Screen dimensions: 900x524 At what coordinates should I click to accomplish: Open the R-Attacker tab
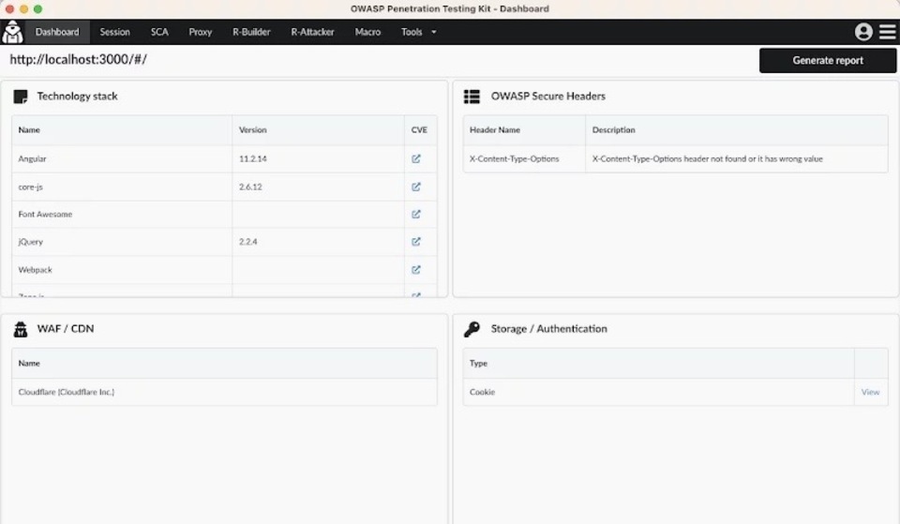tap(312, 32)
